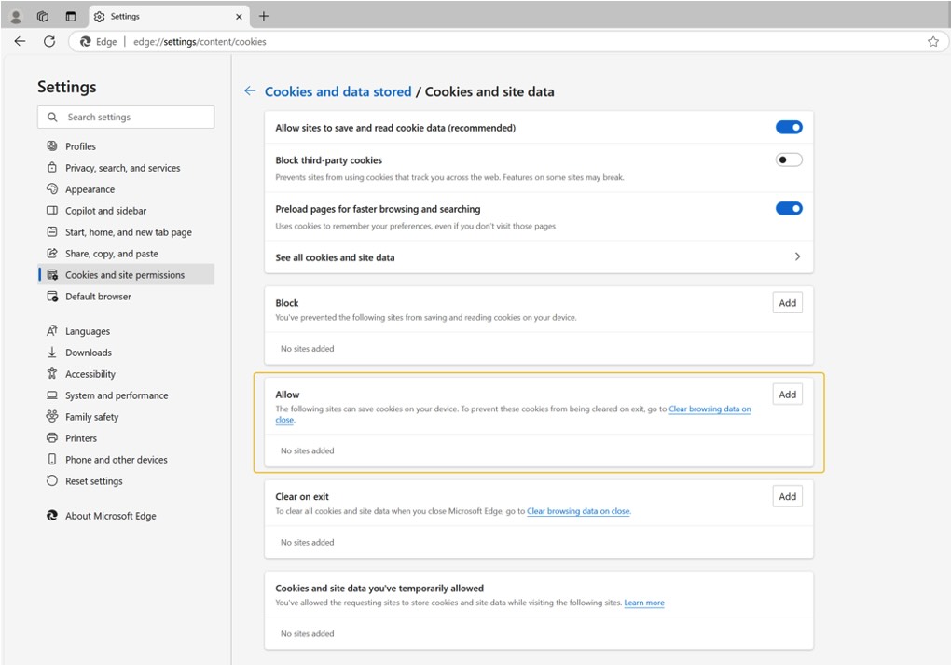951x665 pixels.
Task: Click the profile icon in the title bar
Action: pyautogui.click(x=16, y=16)
